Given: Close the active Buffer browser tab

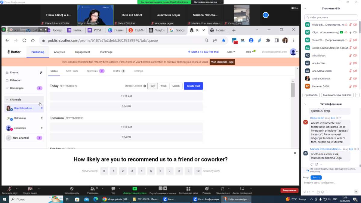Looking at the screenshot, I should point(203,30).
